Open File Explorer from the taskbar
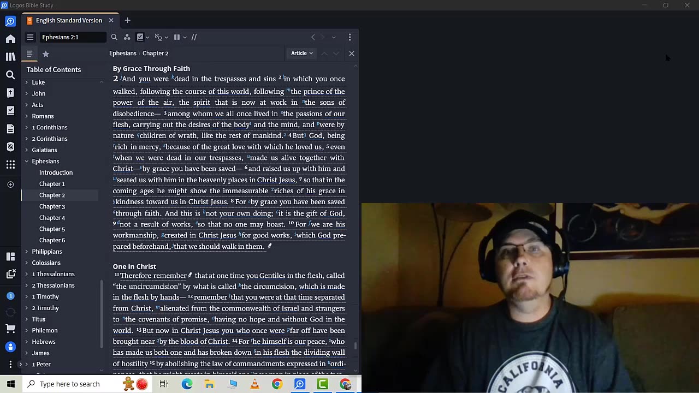The height and width of the screenshot is (393, 699). [x=209, y=384]
